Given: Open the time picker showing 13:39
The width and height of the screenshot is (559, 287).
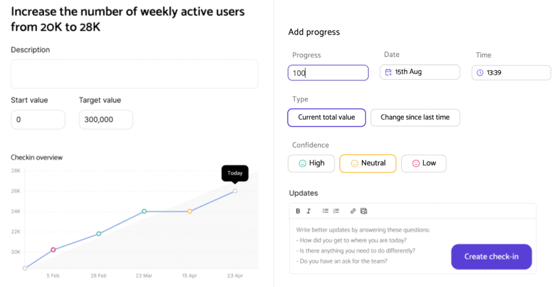Looking at the screenshot, I should click(x=511, y=73).
